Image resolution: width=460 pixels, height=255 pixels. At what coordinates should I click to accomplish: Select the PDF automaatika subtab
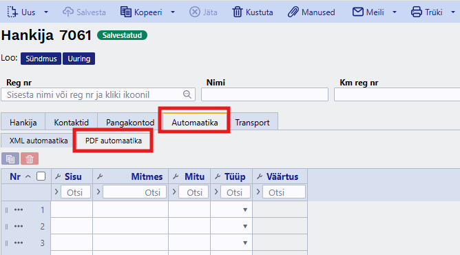[114, 141]
